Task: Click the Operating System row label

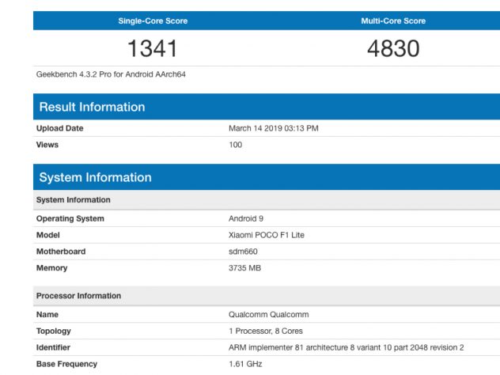Action: [70, 218]
